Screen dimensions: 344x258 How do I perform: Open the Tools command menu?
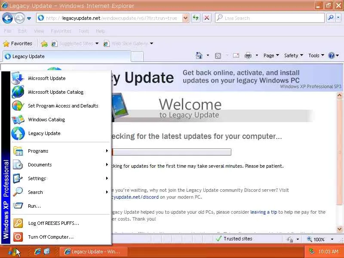click(316, 55)
